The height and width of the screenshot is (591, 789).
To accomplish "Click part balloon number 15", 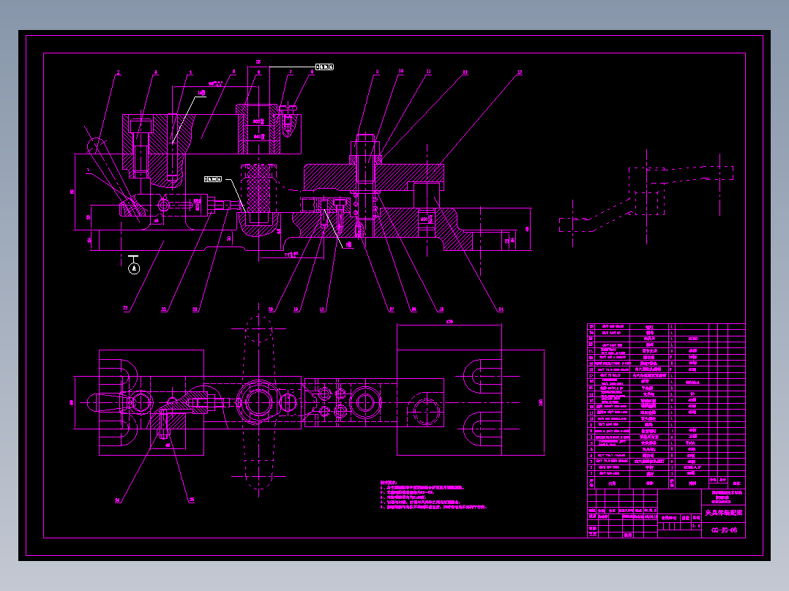I will point(441,309).
